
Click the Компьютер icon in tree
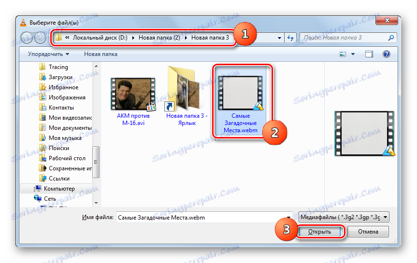click(x=38, y=188)
